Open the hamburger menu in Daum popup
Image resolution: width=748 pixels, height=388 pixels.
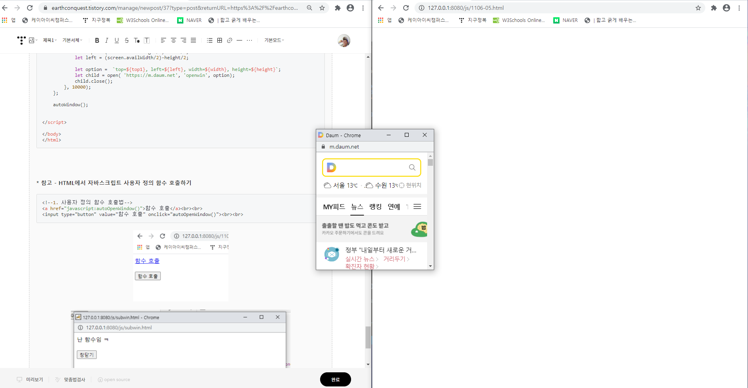pyautogui.click(x=417, y=207)
